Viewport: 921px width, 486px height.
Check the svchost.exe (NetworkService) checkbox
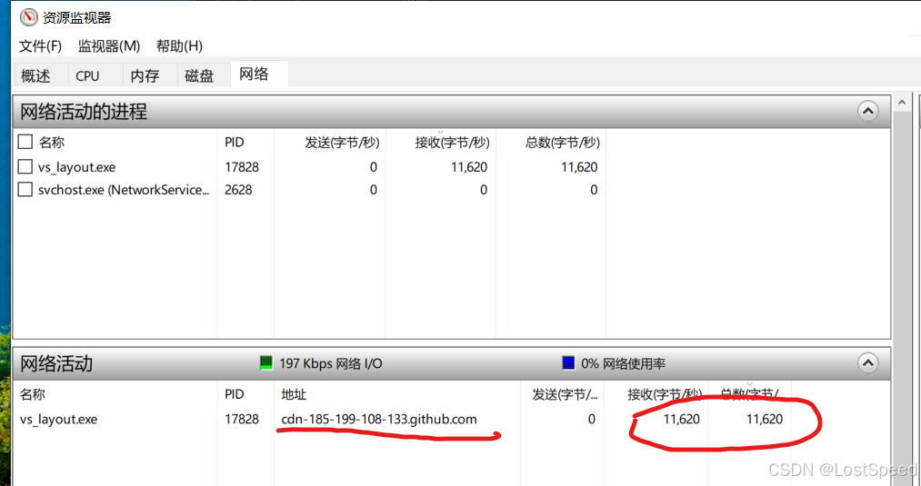pyautogui.click(x=25, y=190)
